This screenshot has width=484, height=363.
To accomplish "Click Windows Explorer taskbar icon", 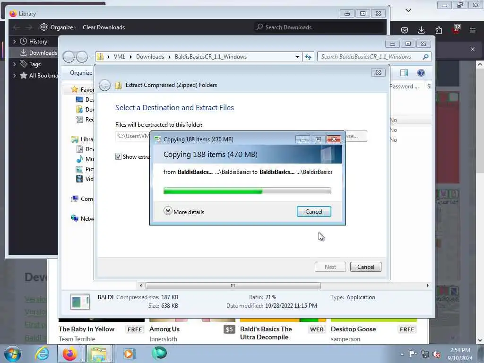I will pyautogui.click(x=99, y=354).
